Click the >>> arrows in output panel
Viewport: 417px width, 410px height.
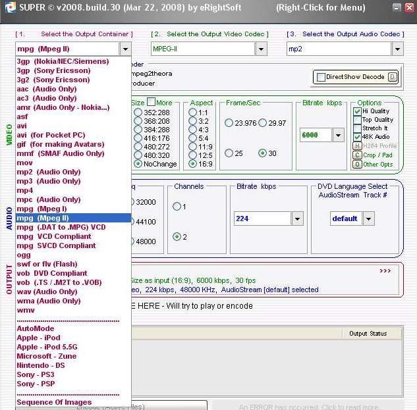[385, 270]
